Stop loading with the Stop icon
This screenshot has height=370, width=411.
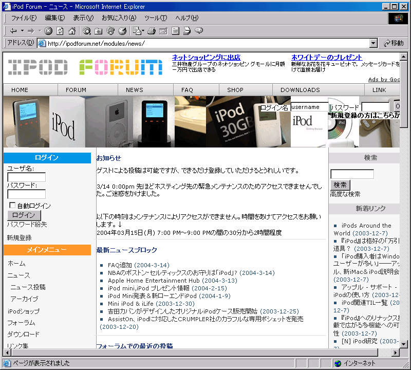(48, 31)
